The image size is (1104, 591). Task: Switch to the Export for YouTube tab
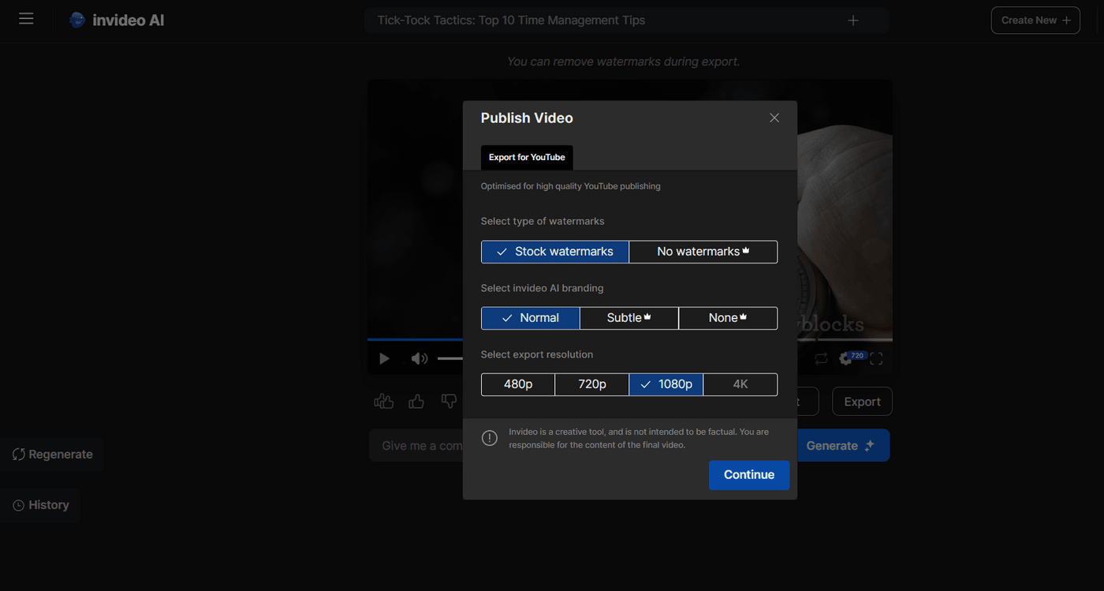pyautogui.click(x=526, y=157)
